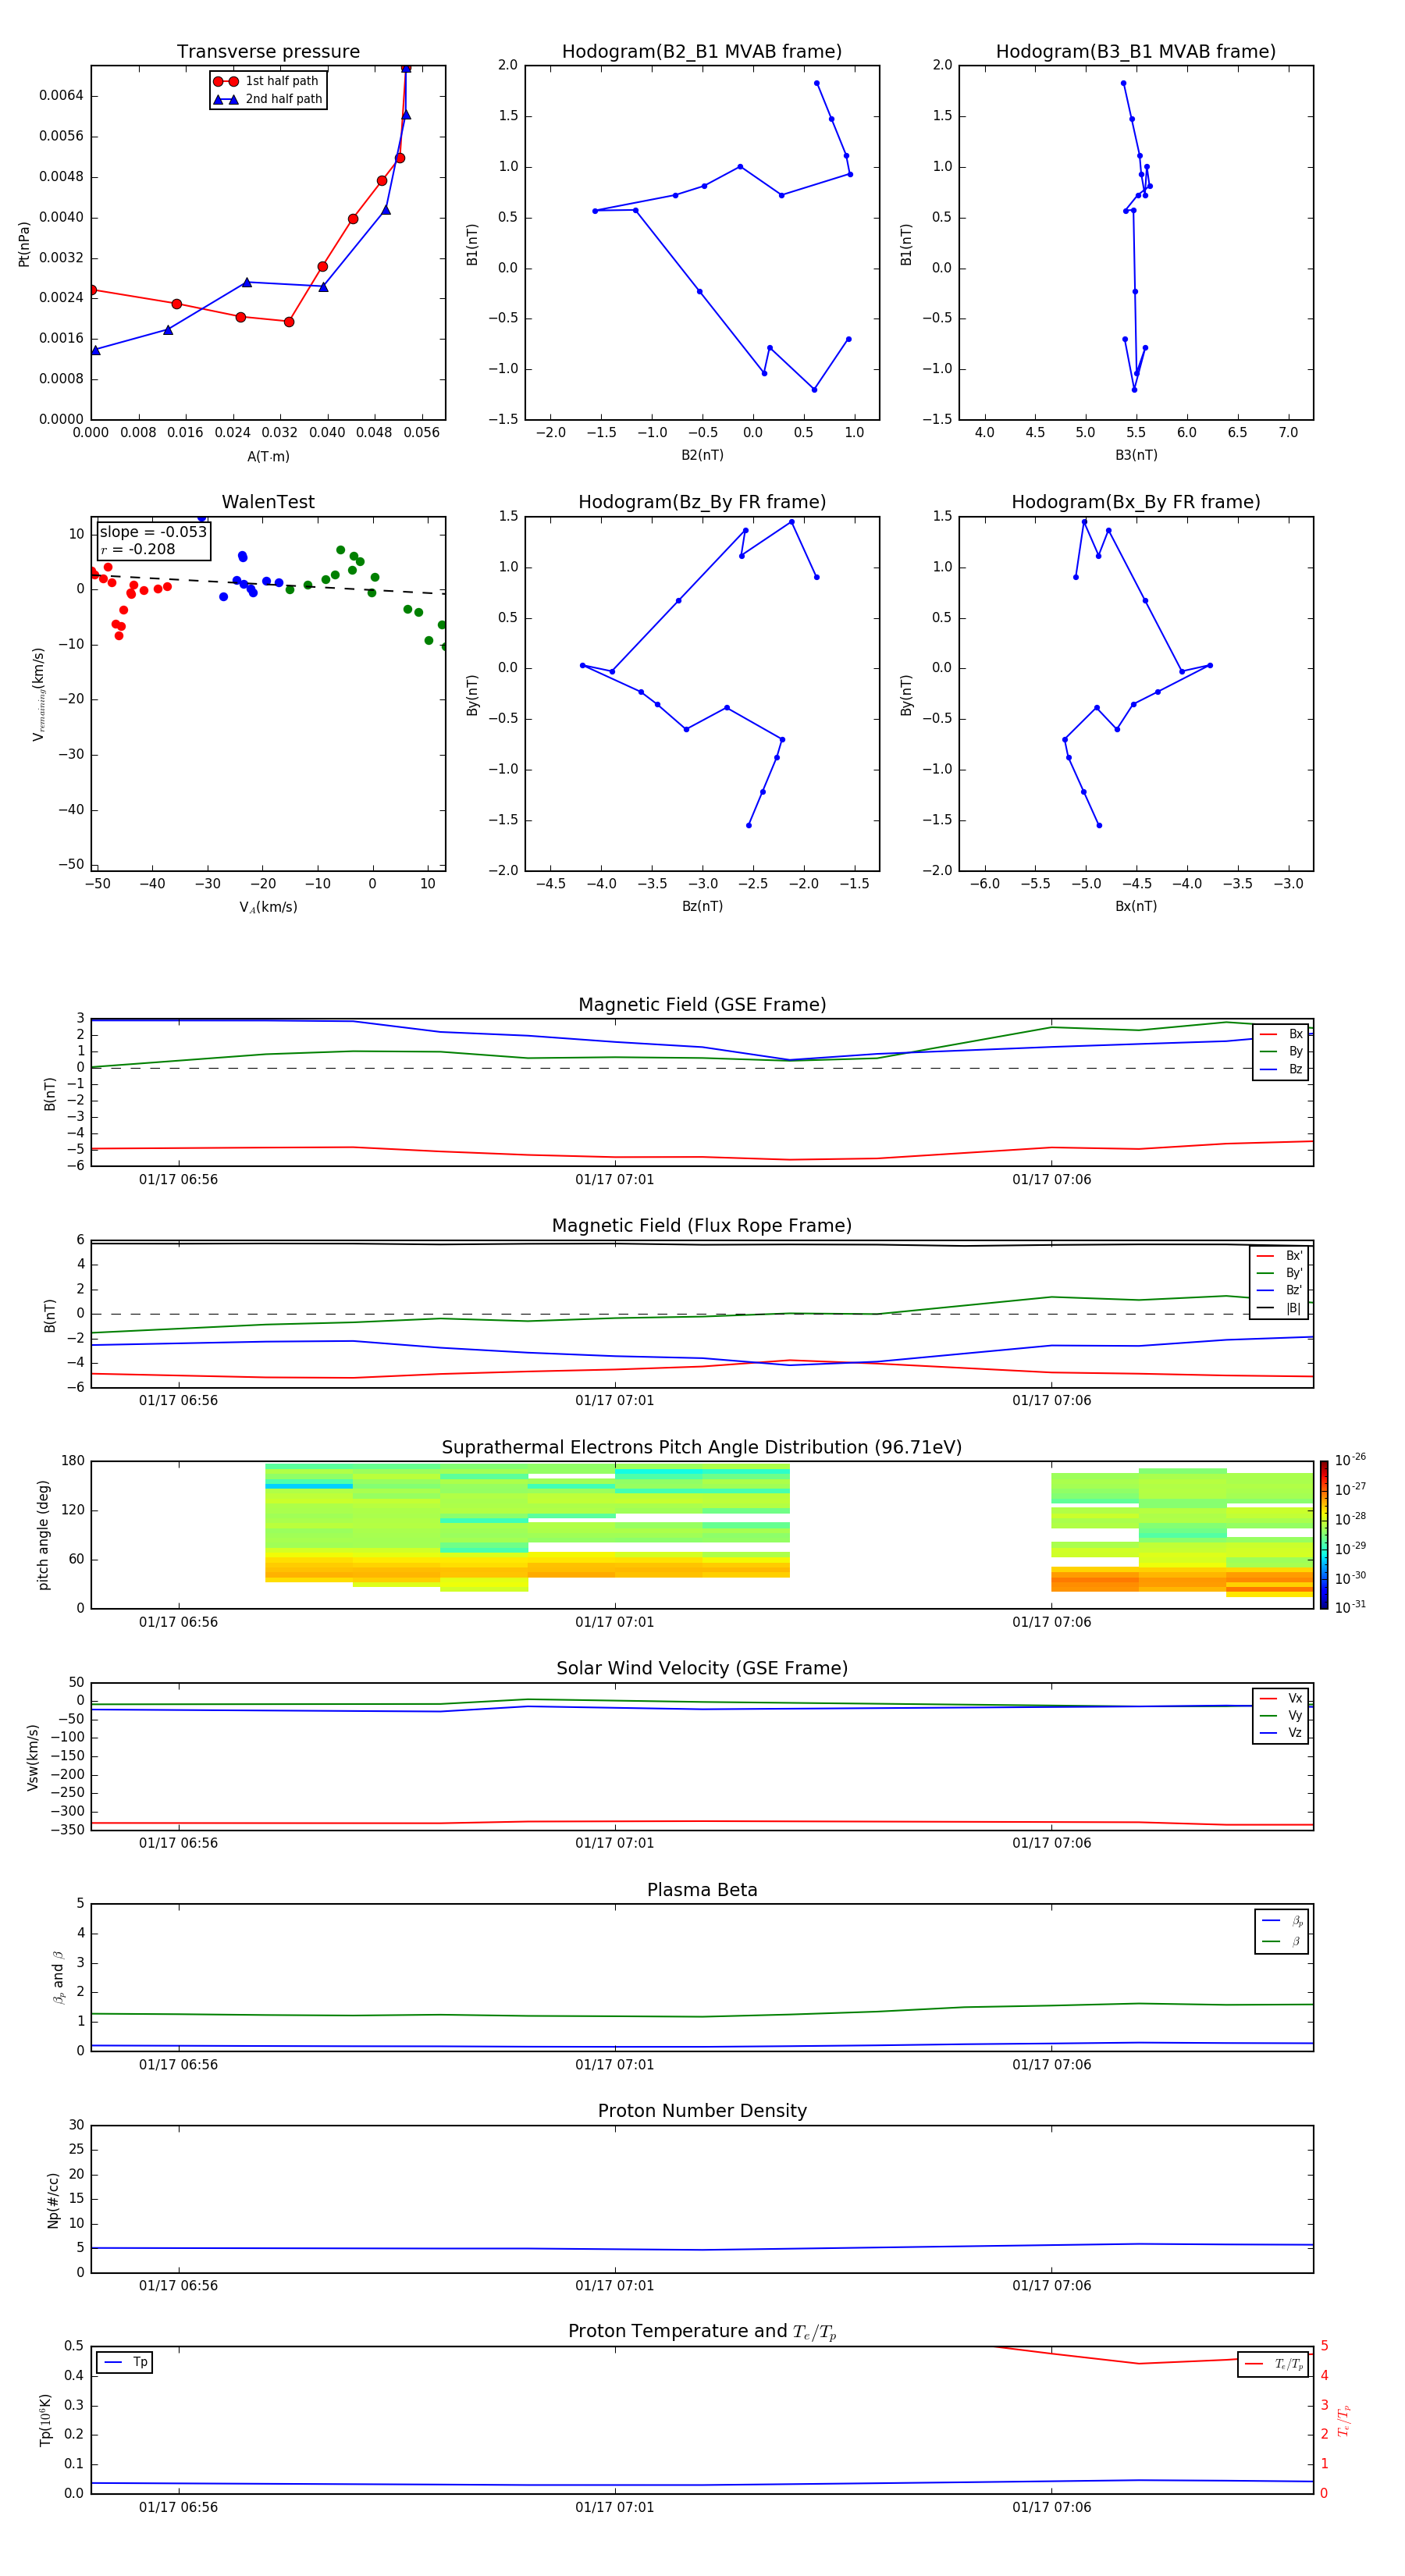Image resolution: width=1405 pixels, height=2576 pixels.
Task: Select the 'r = -0.208' annotation
Action: click(138, 549)
